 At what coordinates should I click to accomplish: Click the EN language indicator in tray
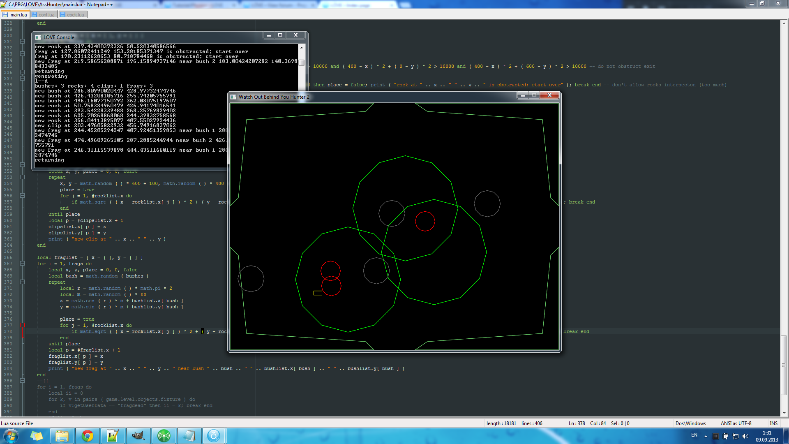[694, 435]
